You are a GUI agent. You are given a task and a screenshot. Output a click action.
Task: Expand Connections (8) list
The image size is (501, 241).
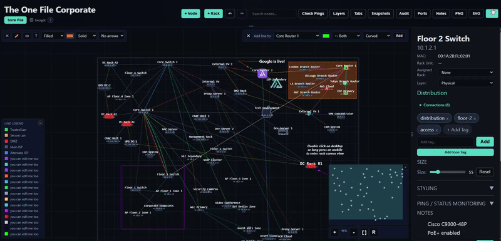click(x=434, y=105)
